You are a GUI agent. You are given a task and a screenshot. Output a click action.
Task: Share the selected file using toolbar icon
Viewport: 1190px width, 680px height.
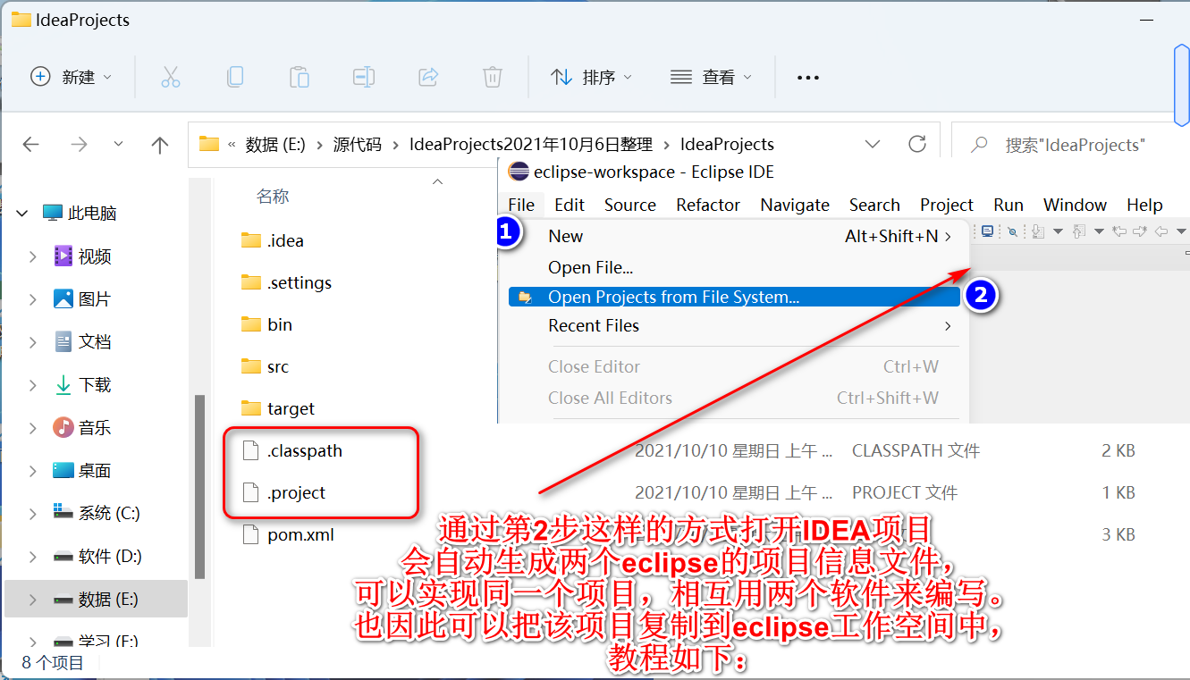pyautogui.click(x=427, y=77)
